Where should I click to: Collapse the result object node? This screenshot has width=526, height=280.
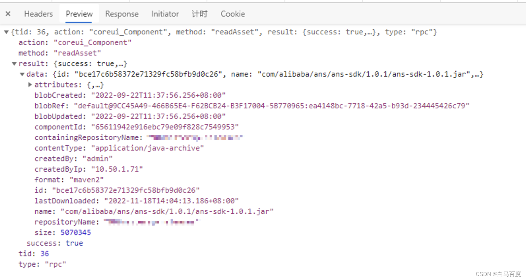14,64
